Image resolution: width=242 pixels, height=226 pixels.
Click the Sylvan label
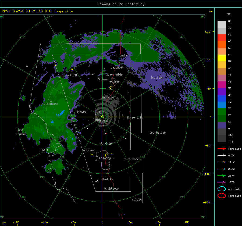[x=103, y=79]
